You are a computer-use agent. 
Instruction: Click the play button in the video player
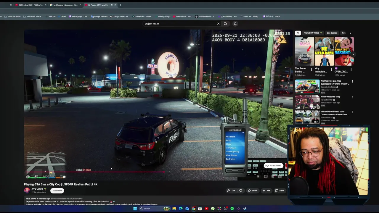point(28,177)
